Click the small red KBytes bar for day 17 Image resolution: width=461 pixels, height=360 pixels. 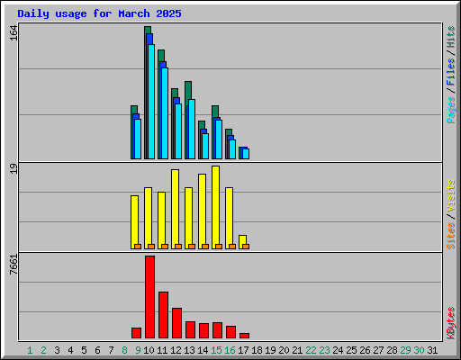[244, 336]
